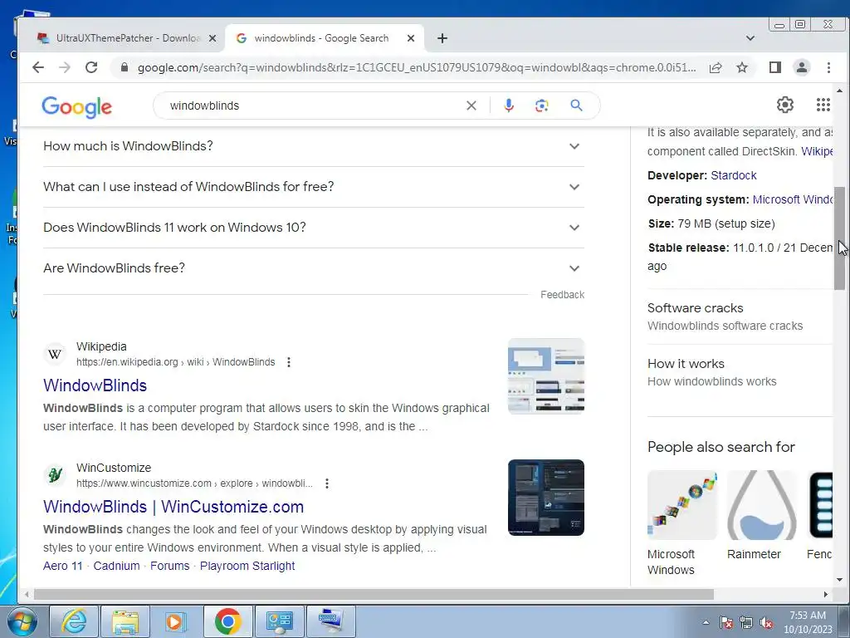Launch Internet Explorer from the taskbar
The image size is (850, 638).
74,621
